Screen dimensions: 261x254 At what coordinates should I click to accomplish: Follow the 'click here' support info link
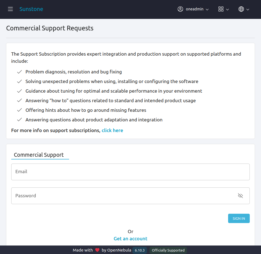pos(112,130)
